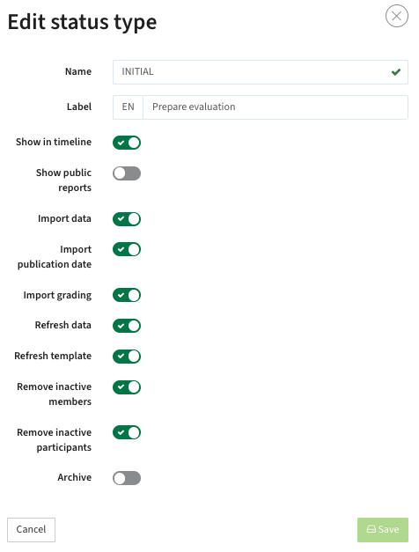Image resolution: width=419 pixels, height=552 pixels.
Task: Click the Edit status type heading
Action: click(x=82, y=22)
